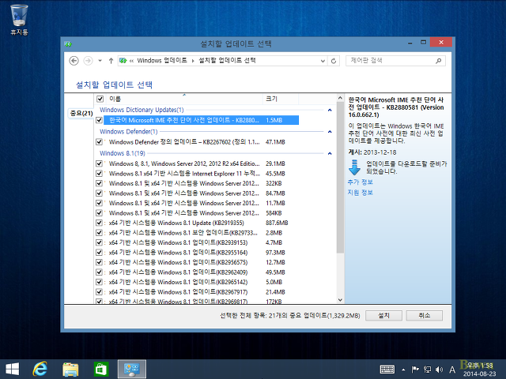
Task: Open the volume speaker icon
Action: (439, 370)
